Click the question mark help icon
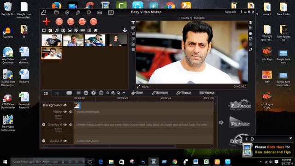Screen dimensions: 295x166 [241, 12]
